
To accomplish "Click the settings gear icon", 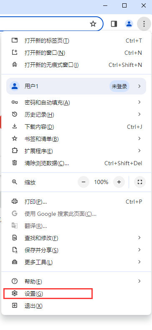I will coord(15,293).
